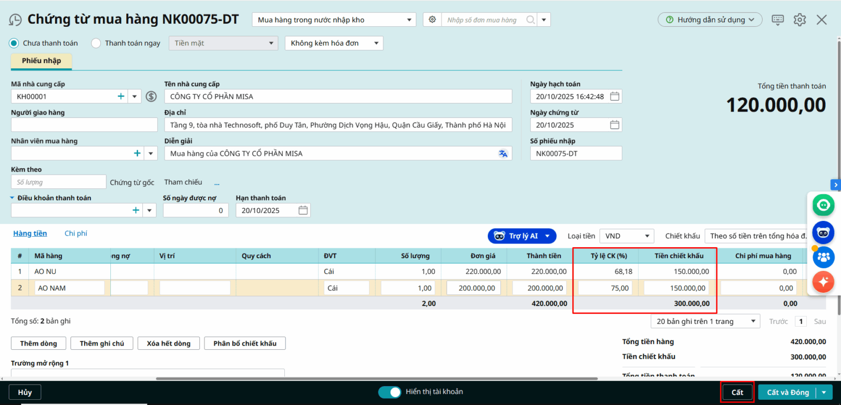Open the Ngày hạch toán calendar picker
841x405 pixels.
(x=614, y=96)
